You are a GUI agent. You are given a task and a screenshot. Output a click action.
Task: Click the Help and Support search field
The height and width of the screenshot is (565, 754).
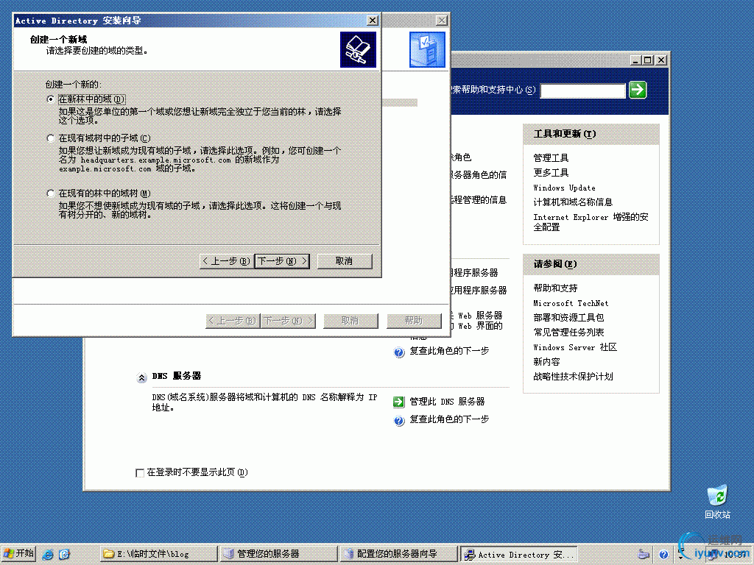click(x=583, y=90)
